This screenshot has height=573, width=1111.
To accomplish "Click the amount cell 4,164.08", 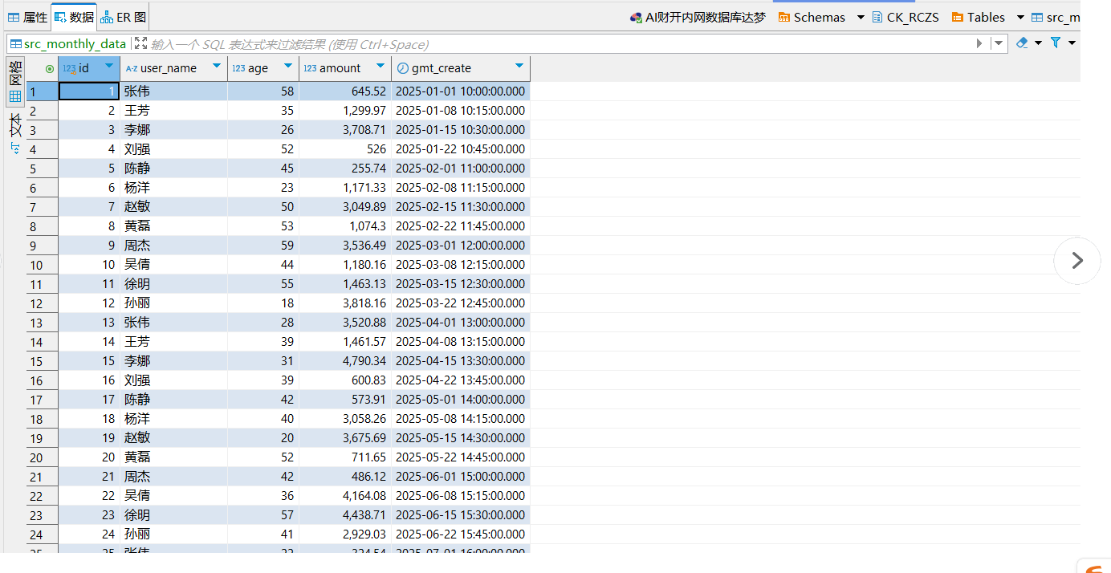I will pos(345,496).
